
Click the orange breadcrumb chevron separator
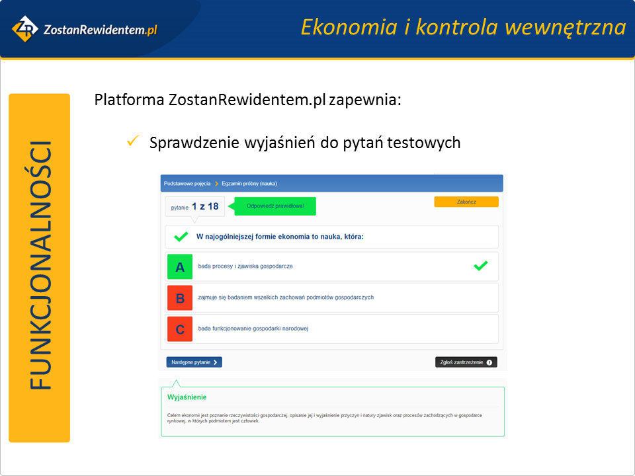click(216, 183)
